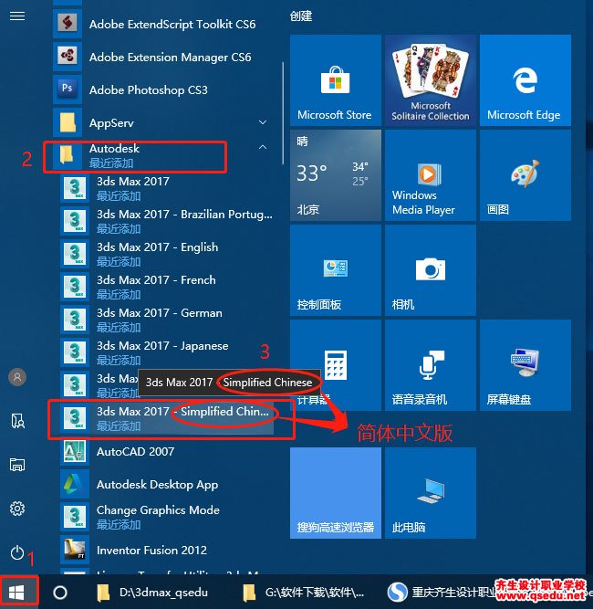The height and width of the screenshot is (609, 593).
Task: Open the 语音录音机 Voice Recorder tile
Action: pyautogui.click(x=431, y=365)
